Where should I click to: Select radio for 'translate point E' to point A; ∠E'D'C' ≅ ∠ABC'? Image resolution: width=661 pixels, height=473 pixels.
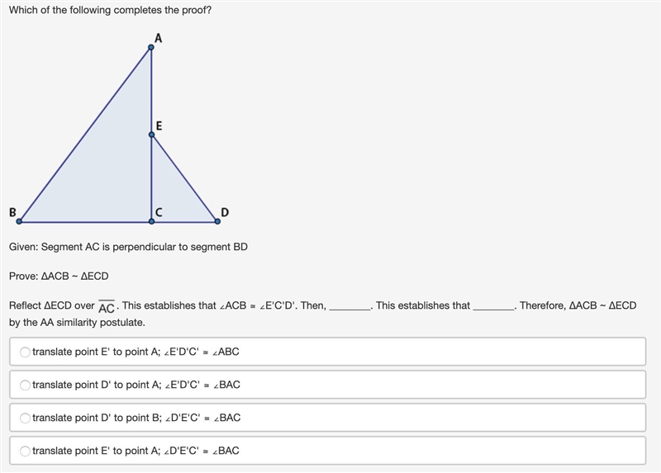[x=25, y=352]
